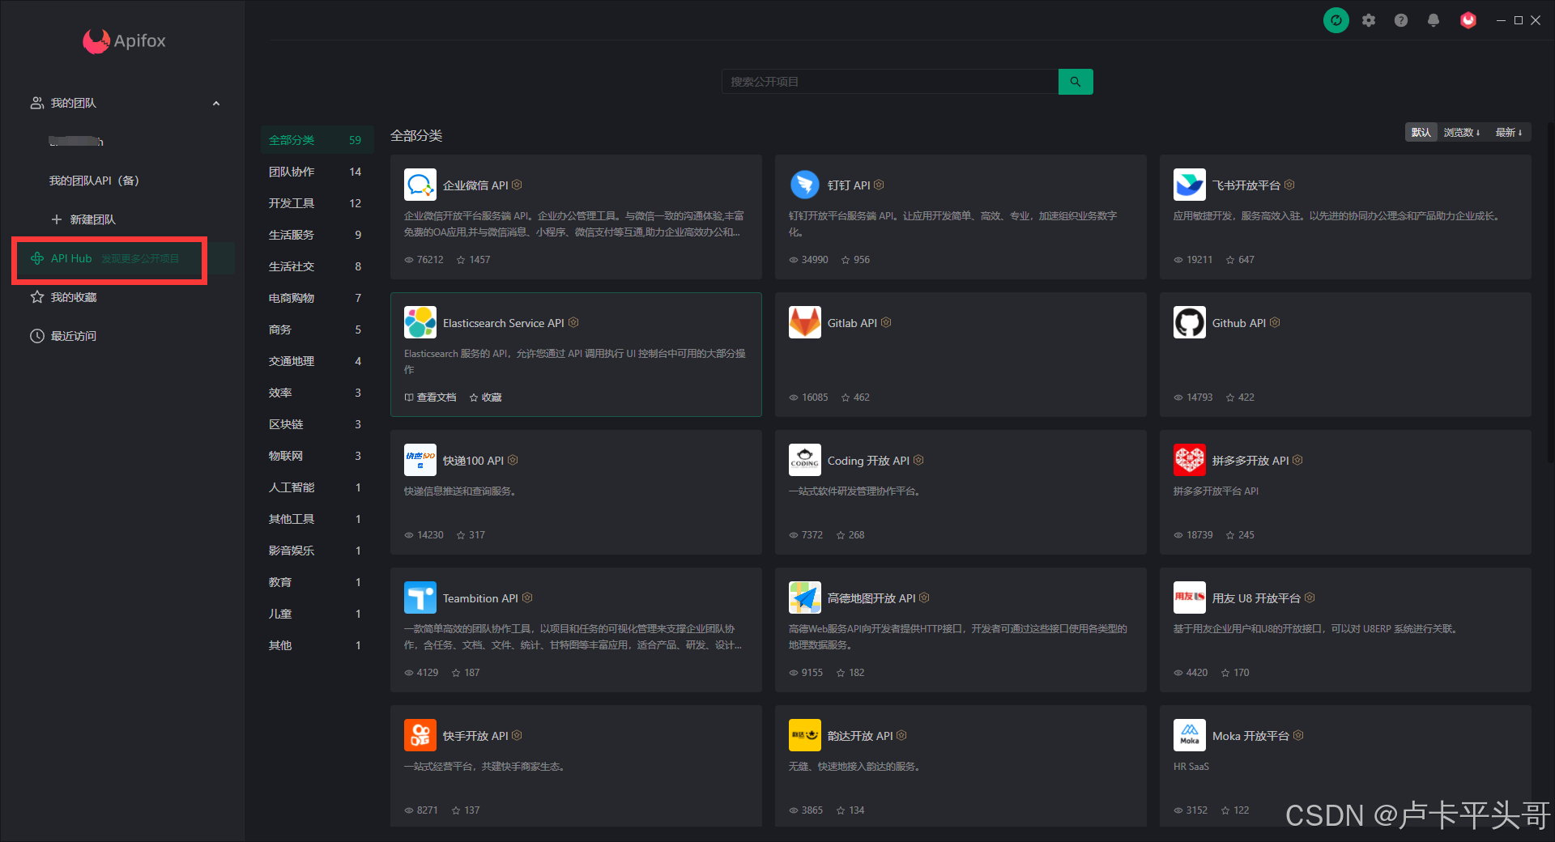Click the star count on 企业微信 card
The height and width of the screenshot is (842, 1555).
[x=474, y=260]
